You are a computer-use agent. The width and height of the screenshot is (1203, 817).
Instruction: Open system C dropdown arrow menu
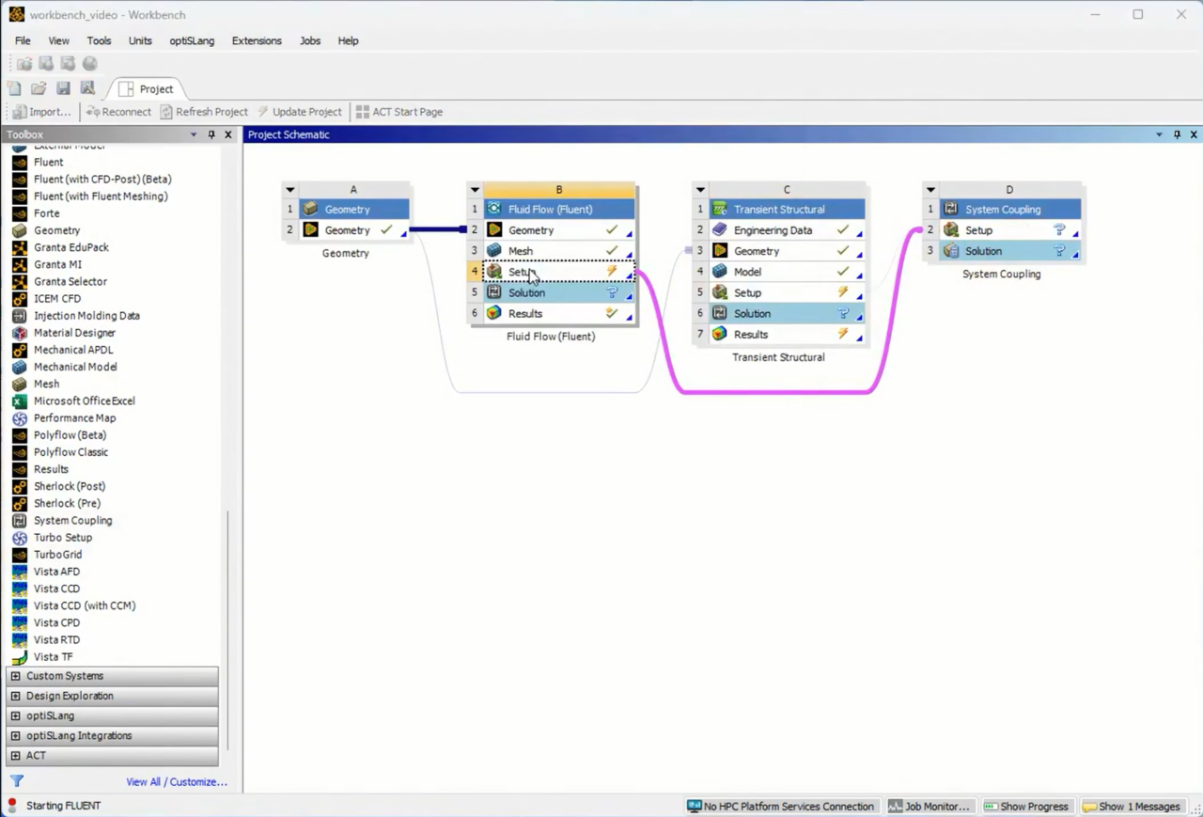(x=700, y=190)
